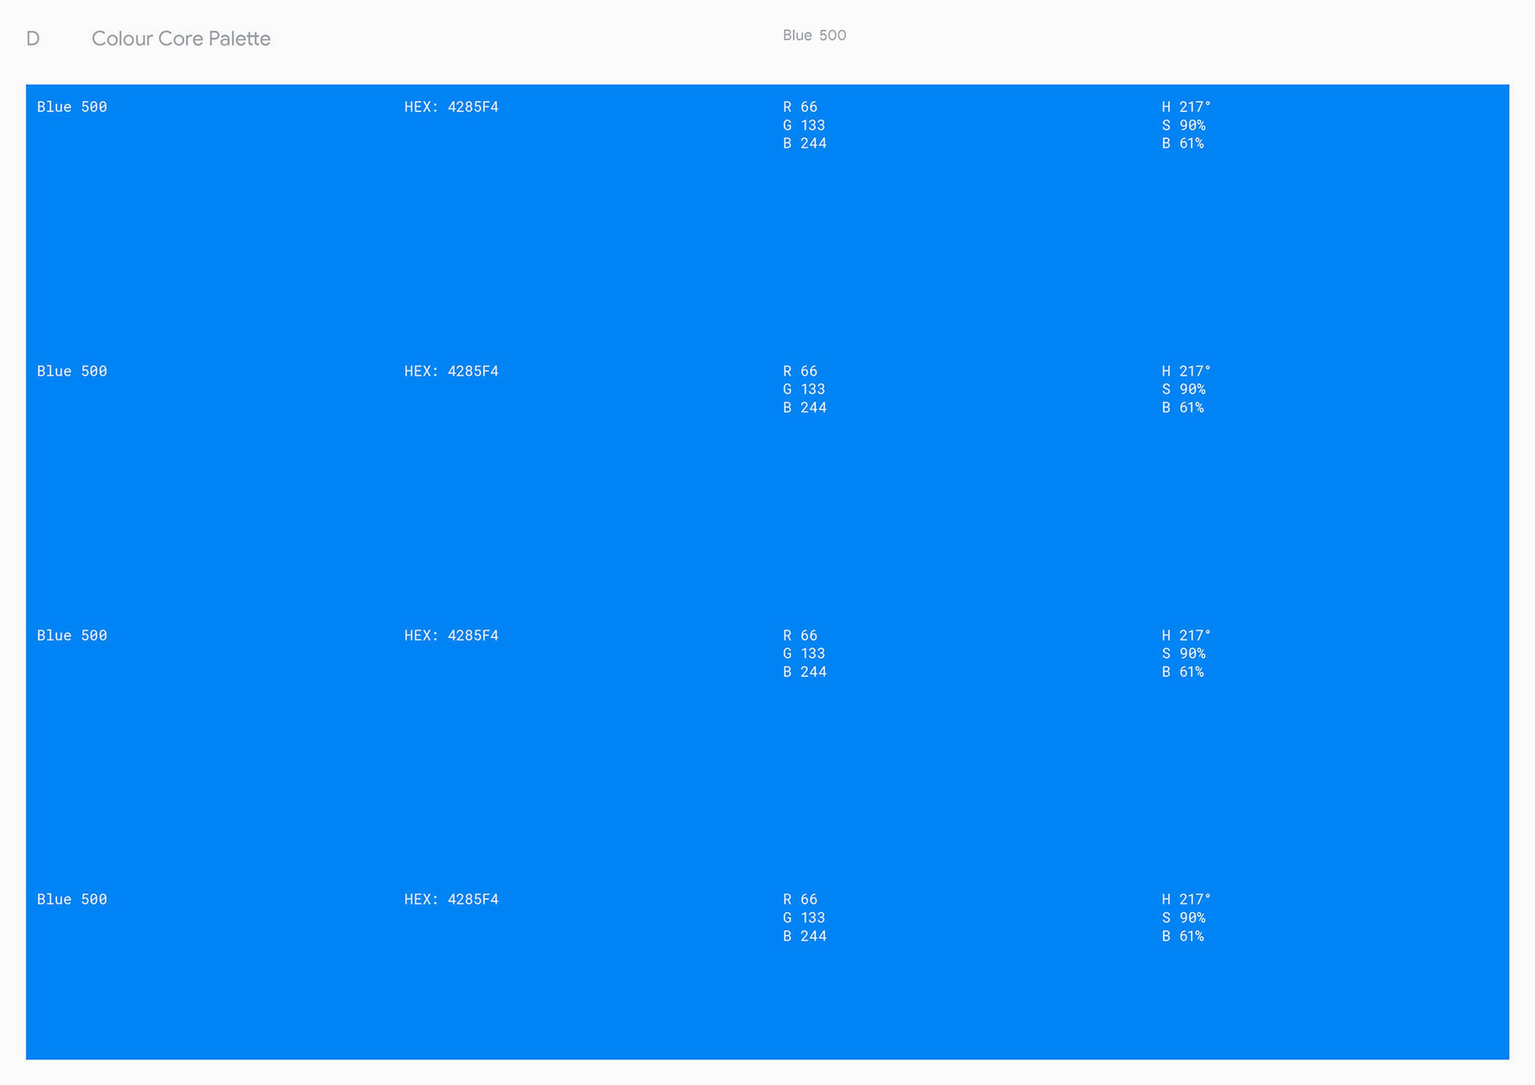Click 'R 66' value in the bottom row
Image resolution: width=1535 pixels, height=1085 pixels.
click(x=799, y=899)
